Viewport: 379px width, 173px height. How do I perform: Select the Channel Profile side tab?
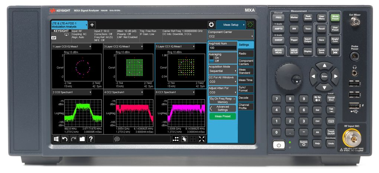point(246,106)
